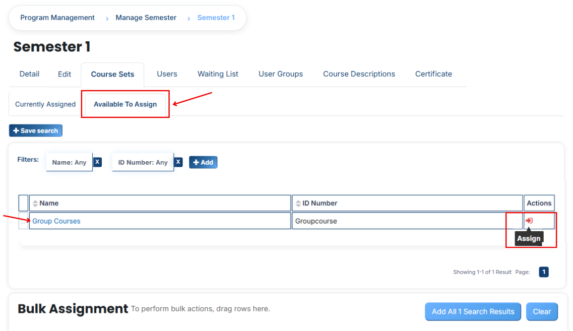Save the current search
The height and width of the screenshot is (331, 573).
36,130
